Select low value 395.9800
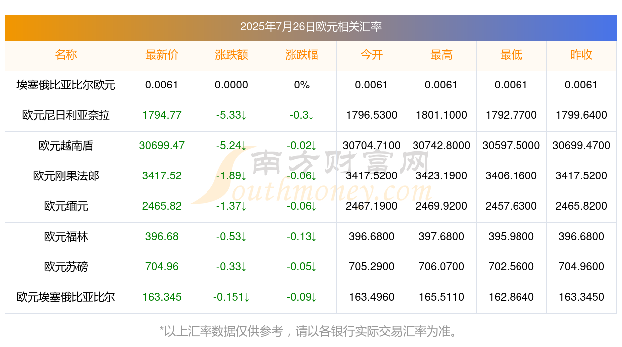622x347 pixels. (511, 237)
